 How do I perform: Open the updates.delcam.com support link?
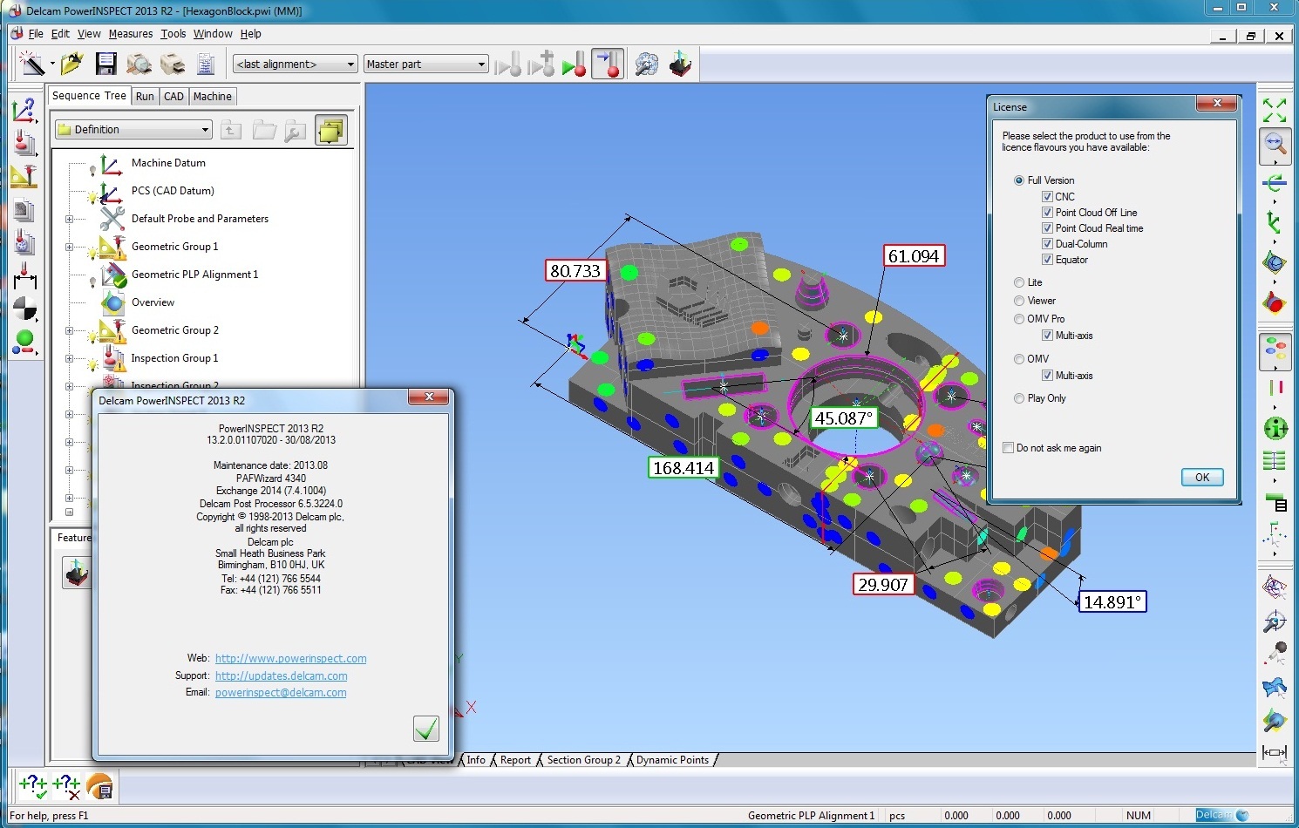[281, 676]
